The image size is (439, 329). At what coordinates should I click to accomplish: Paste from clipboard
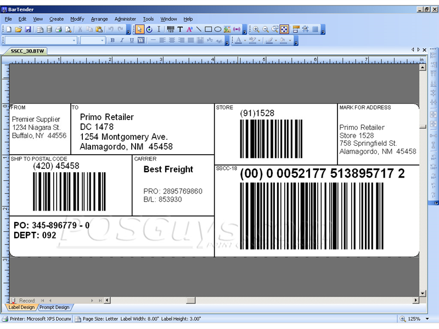pos(99,30)
